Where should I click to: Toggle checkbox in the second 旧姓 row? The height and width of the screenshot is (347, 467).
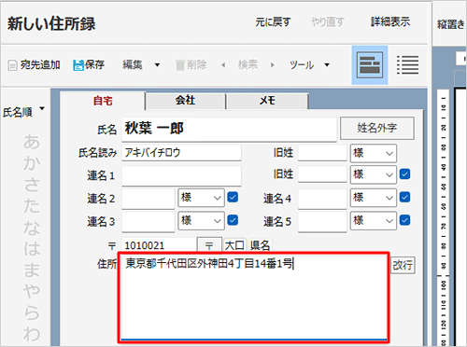click(x=404, y=174)
